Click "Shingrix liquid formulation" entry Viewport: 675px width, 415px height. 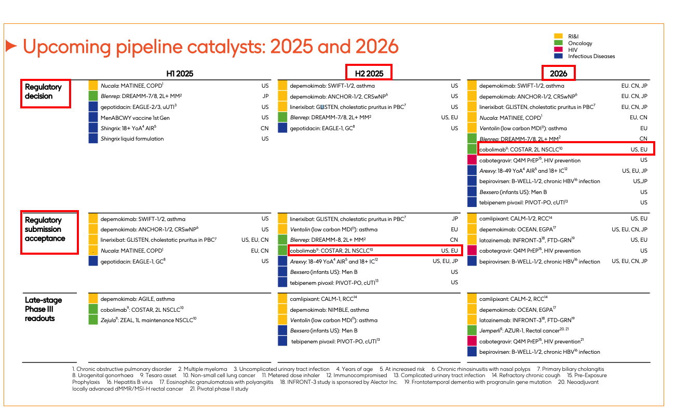pyautogui.click(x=132, y=139)
